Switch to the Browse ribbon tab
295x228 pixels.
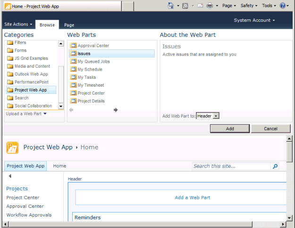point(47,25)
